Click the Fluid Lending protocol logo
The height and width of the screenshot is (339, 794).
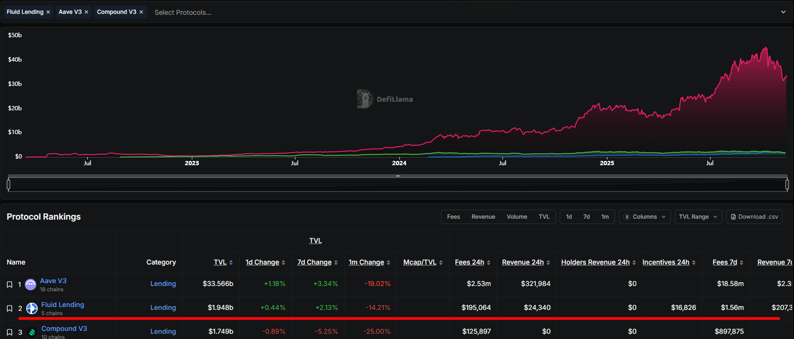point(32,308)
